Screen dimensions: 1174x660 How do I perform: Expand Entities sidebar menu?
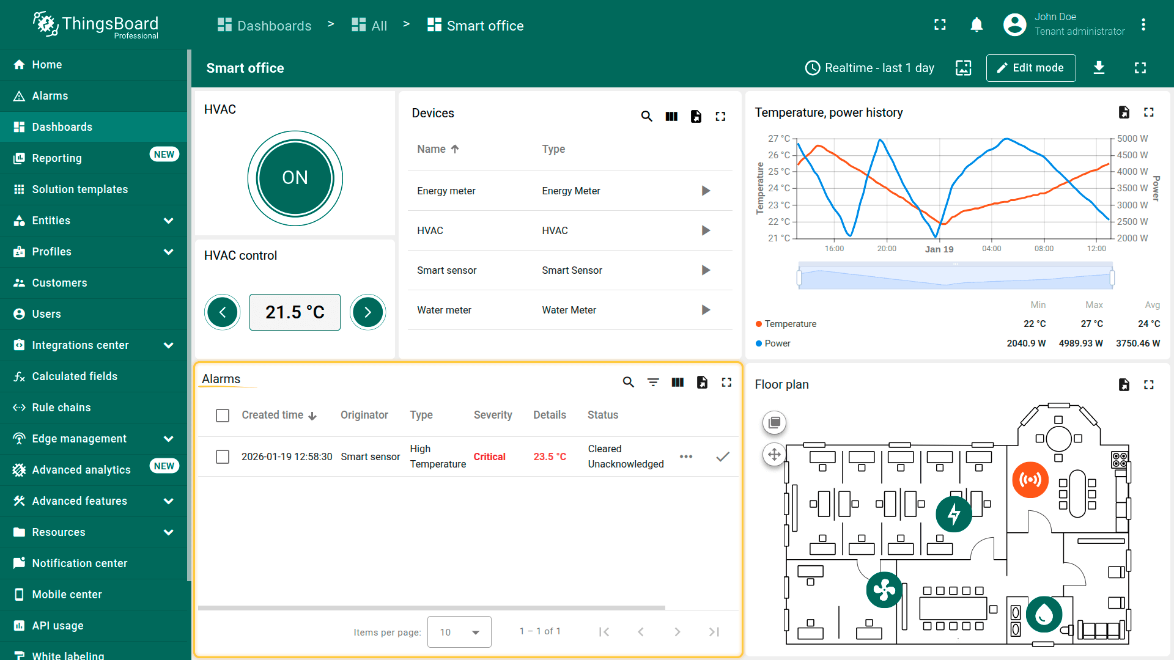(168, 221)
